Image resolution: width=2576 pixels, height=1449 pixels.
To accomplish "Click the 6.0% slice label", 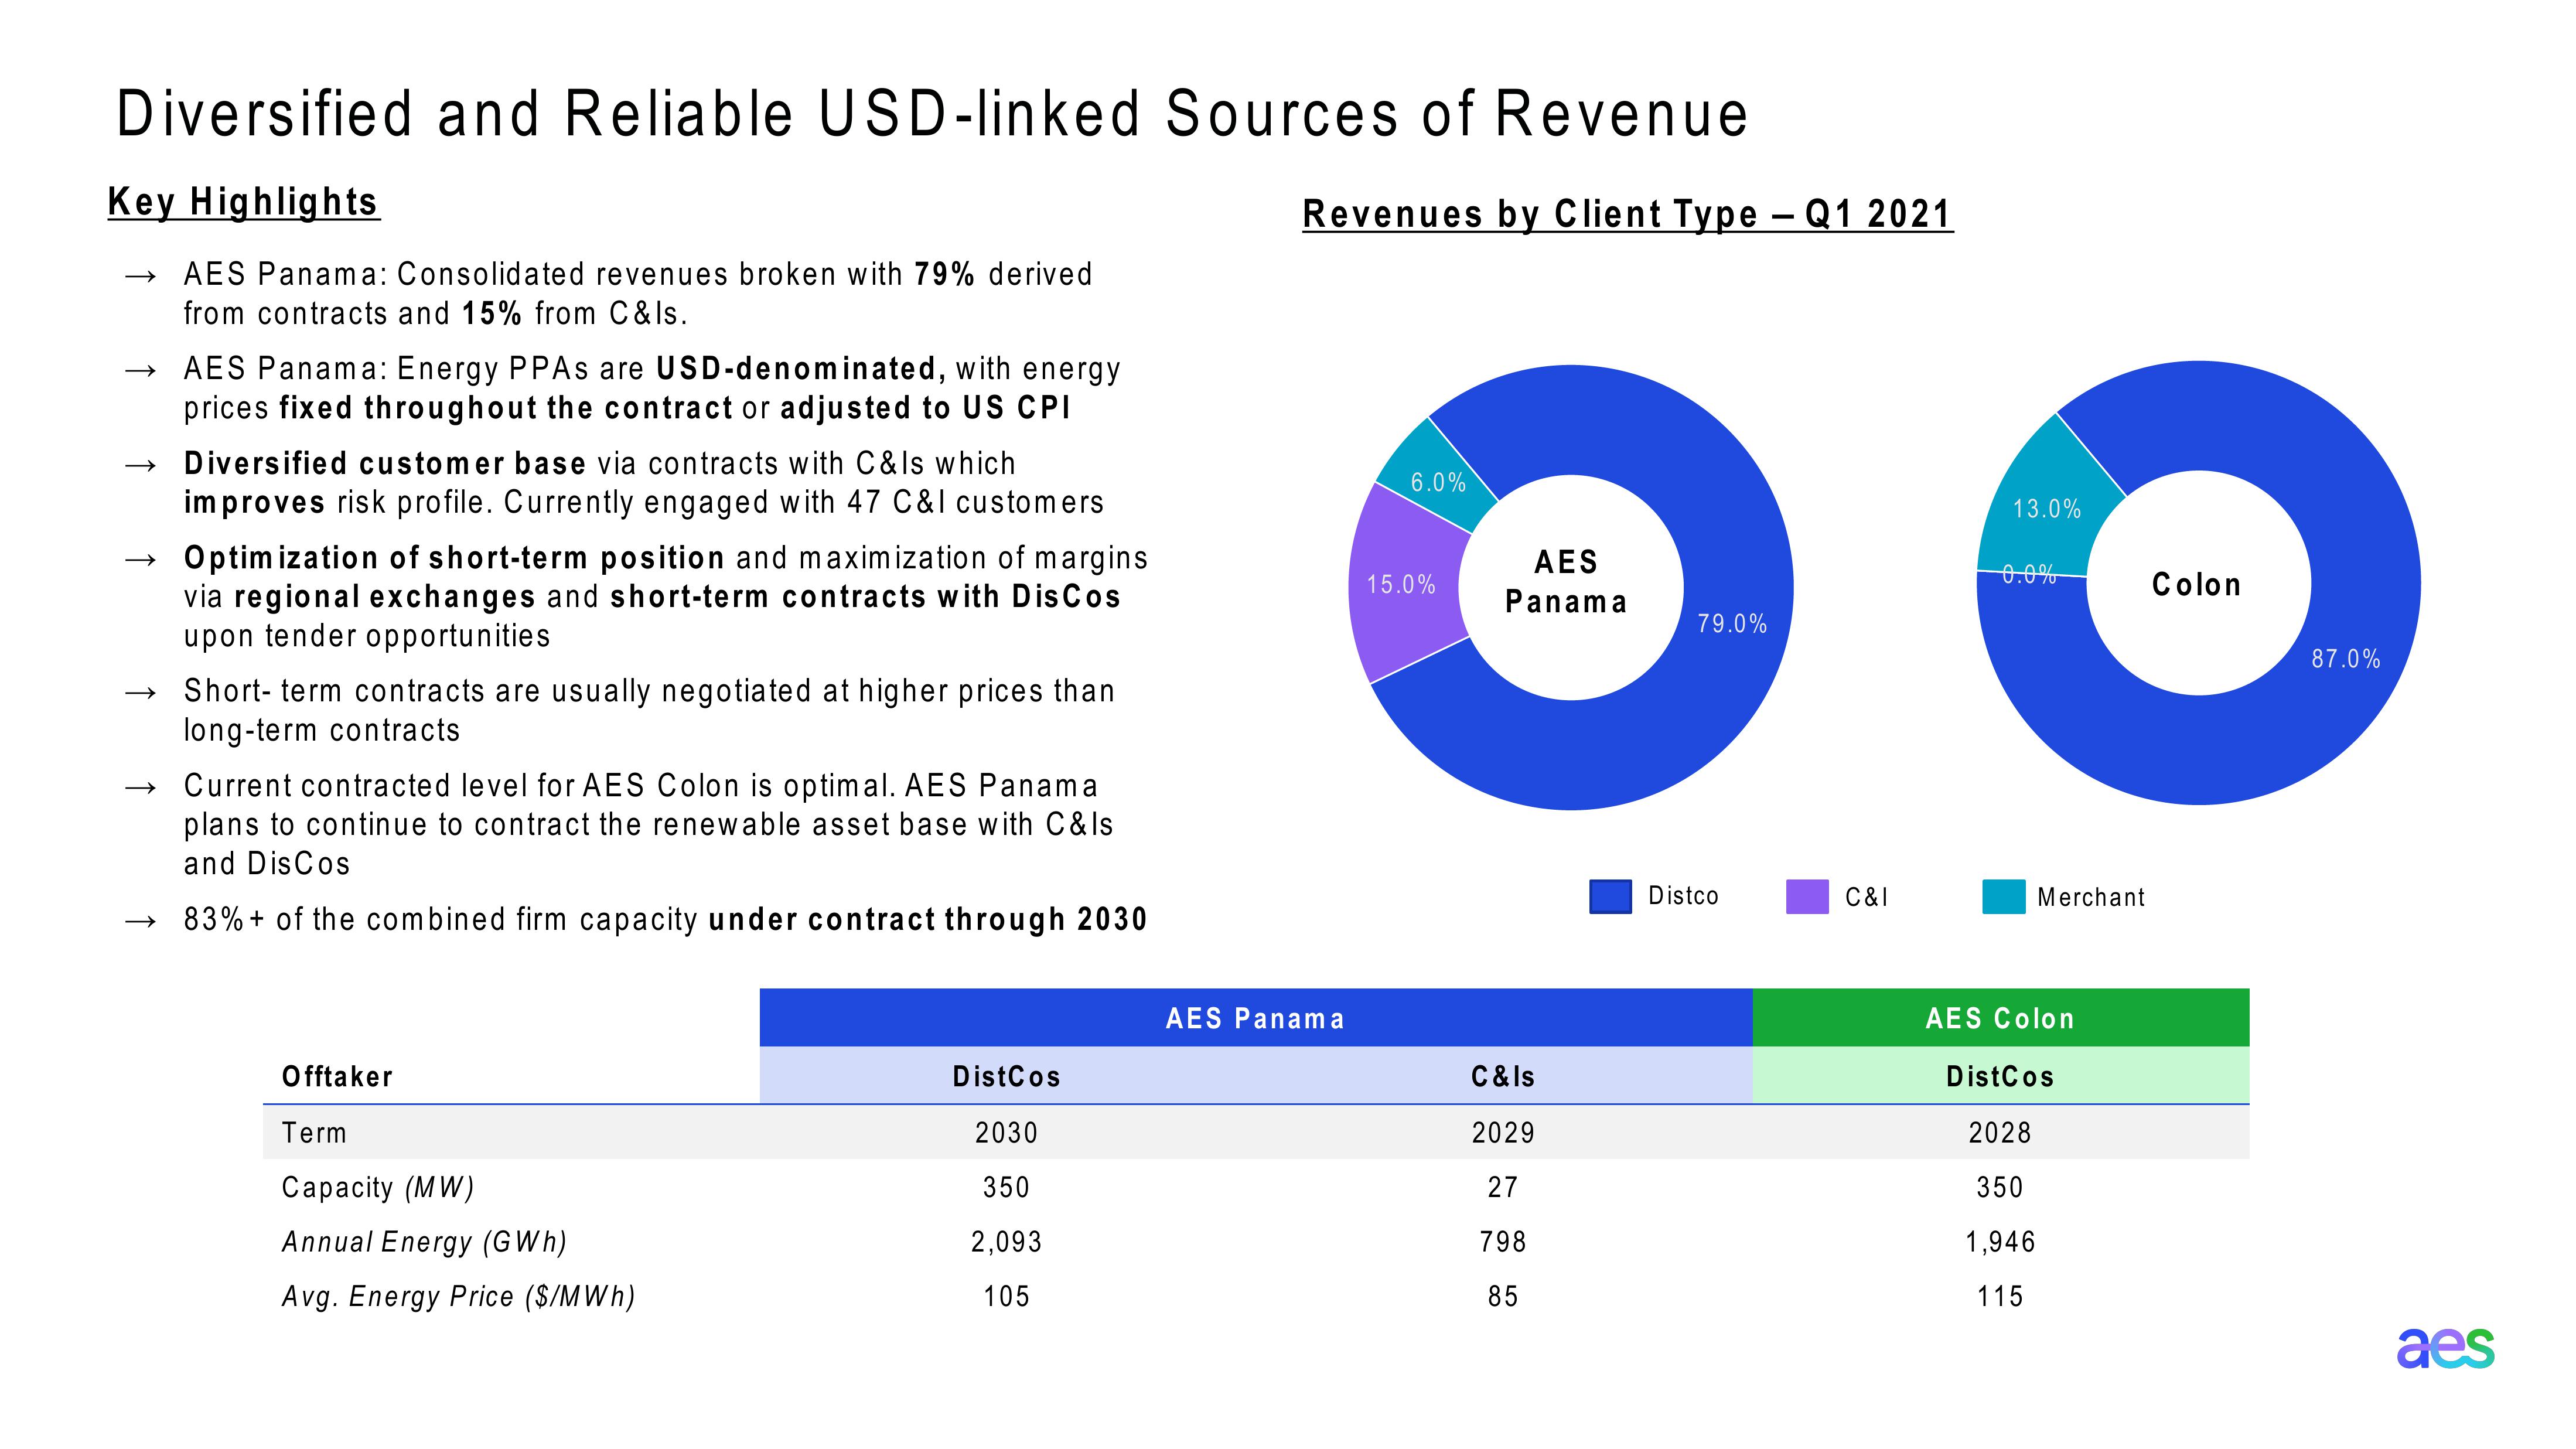I will [x=1438, y=482].
